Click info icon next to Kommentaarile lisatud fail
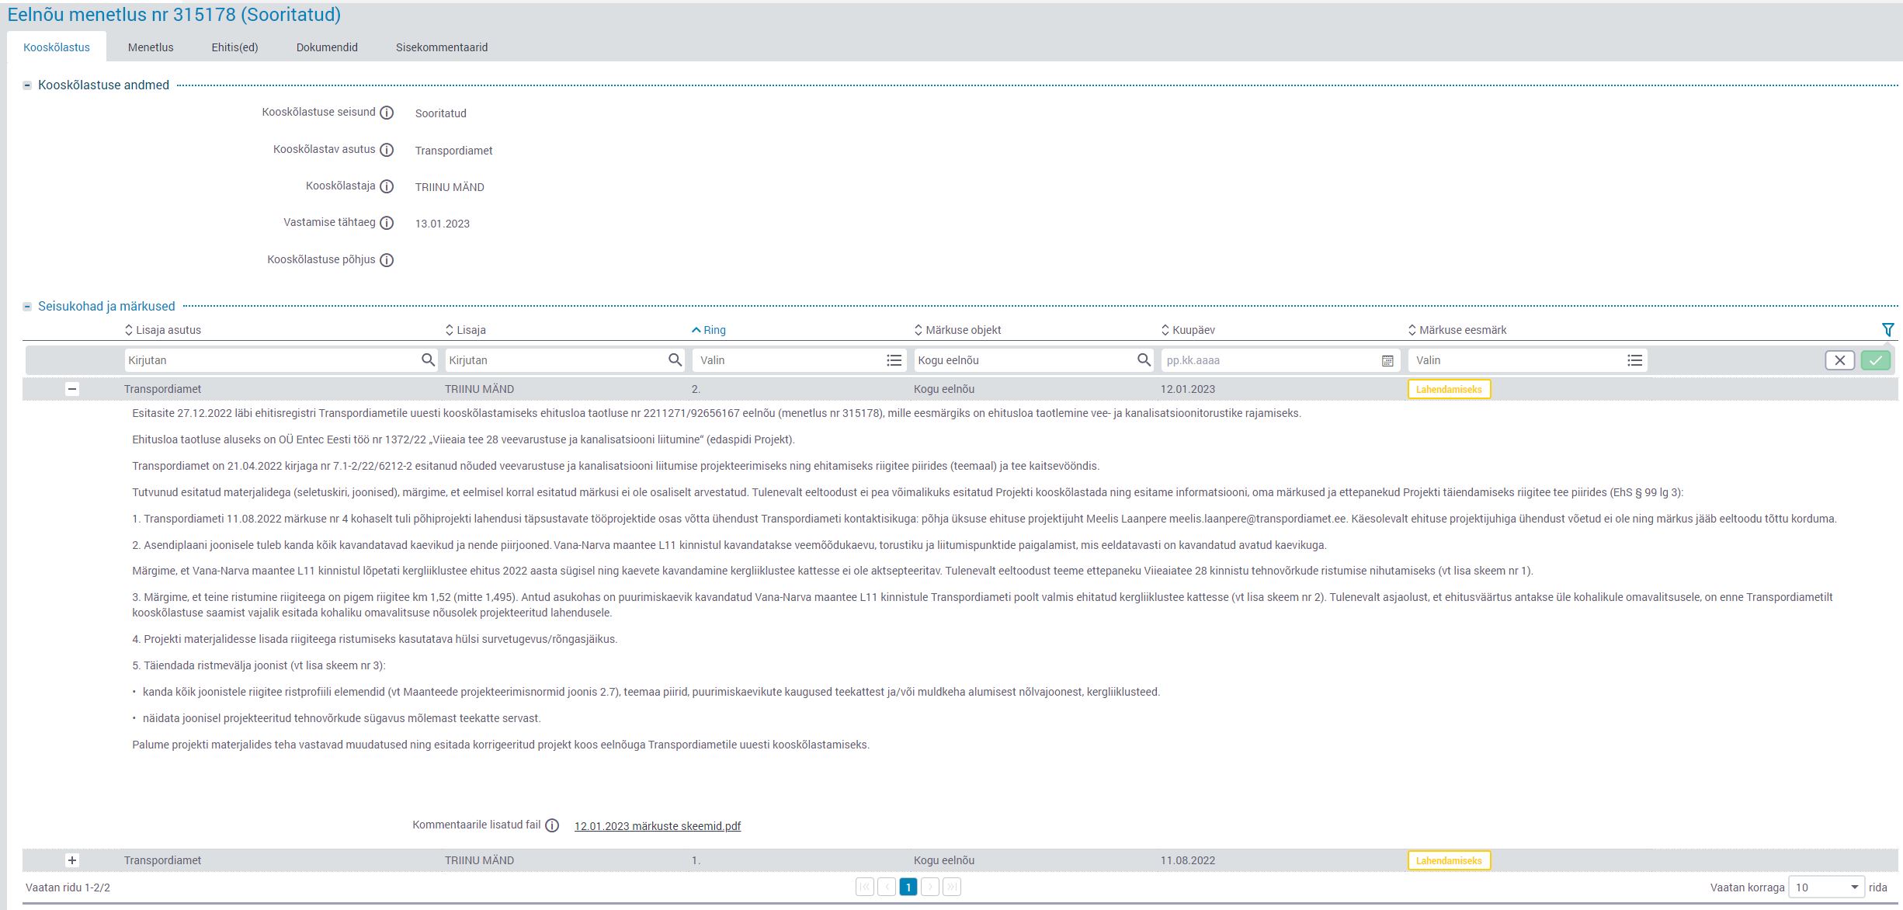 coord(552,826)
